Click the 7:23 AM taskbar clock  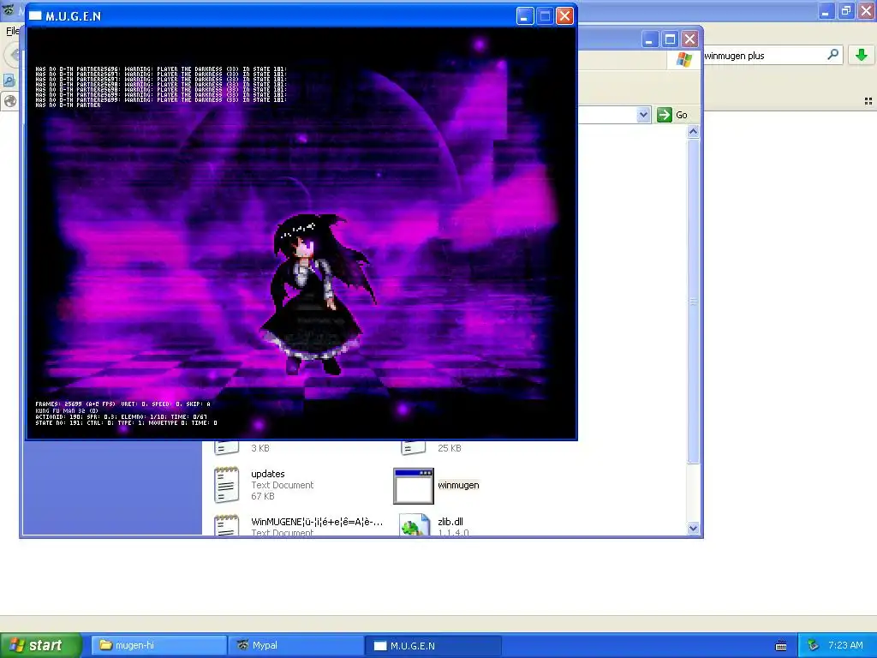(845, 645)
